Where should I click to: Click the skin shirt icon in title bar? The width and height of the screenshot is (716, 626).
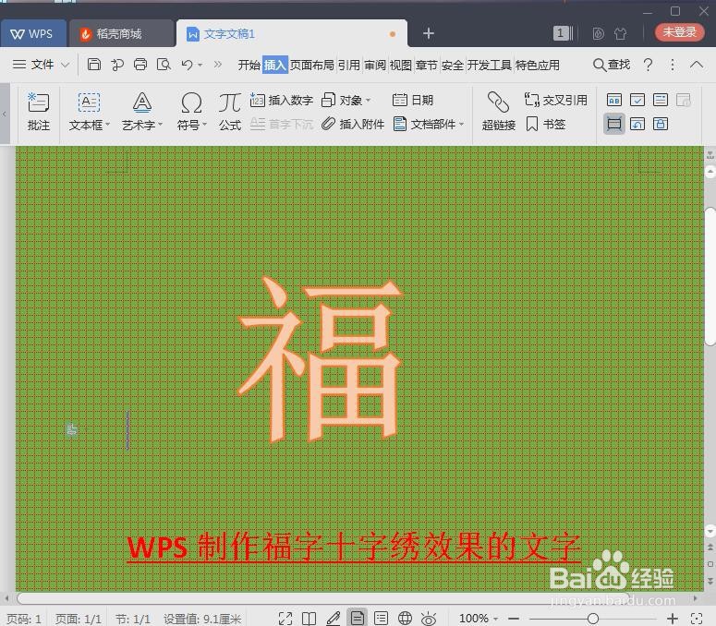point(620,33)
